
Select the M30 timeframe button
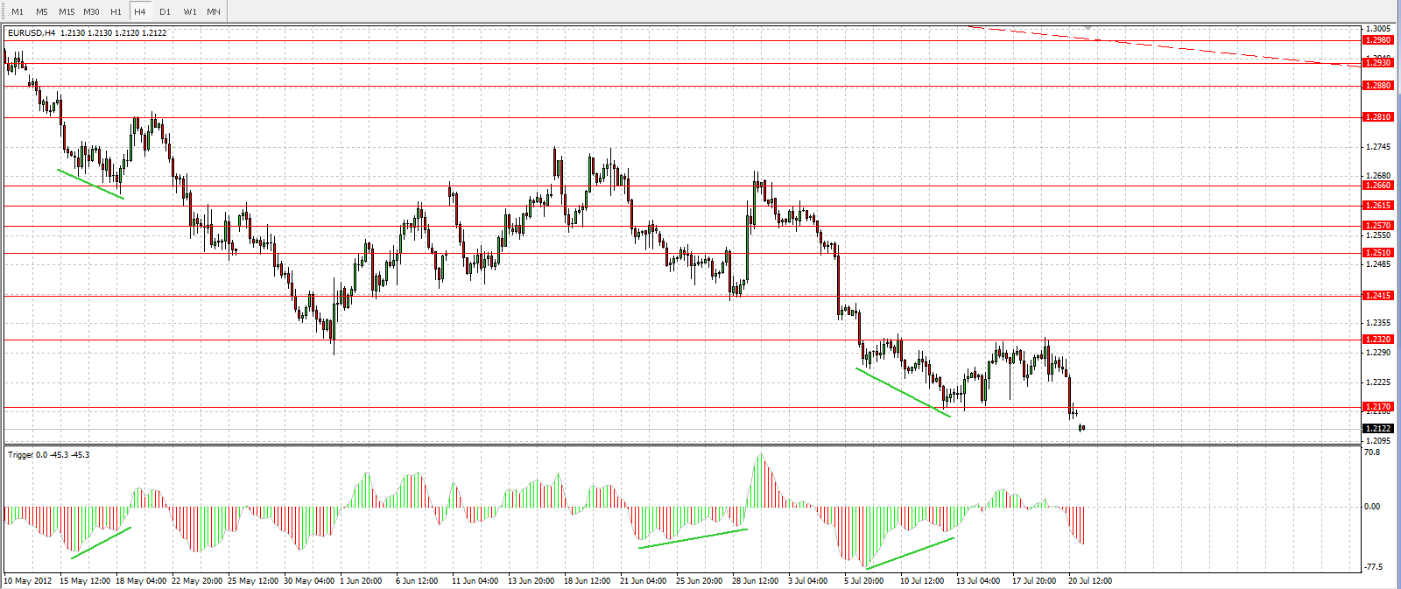point(91,11)
